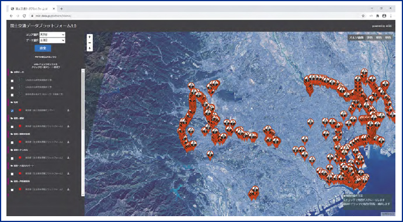Viewport: 403px width, 222px height.
Task: Go back with the browser back arrow
Action: 11,16
